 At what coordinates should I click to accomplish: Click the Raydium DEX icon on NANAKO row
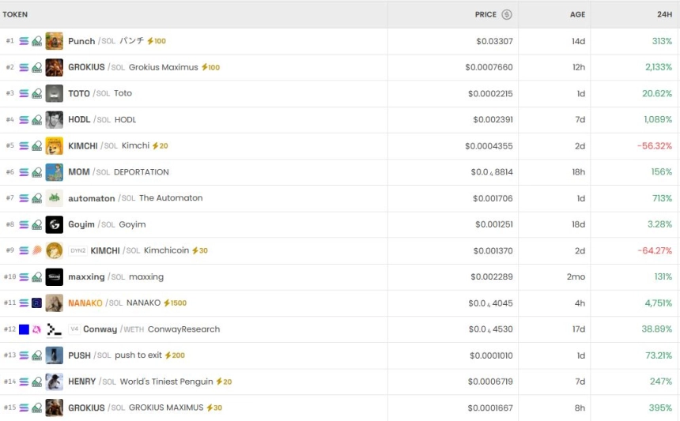(x=36, y=303)
